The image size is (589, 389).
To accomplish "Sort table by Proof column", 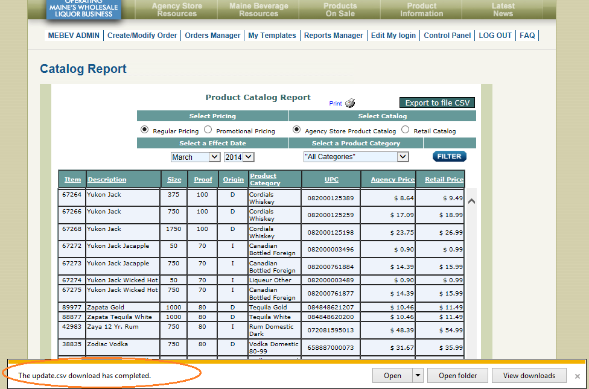I will coord(203,180).
